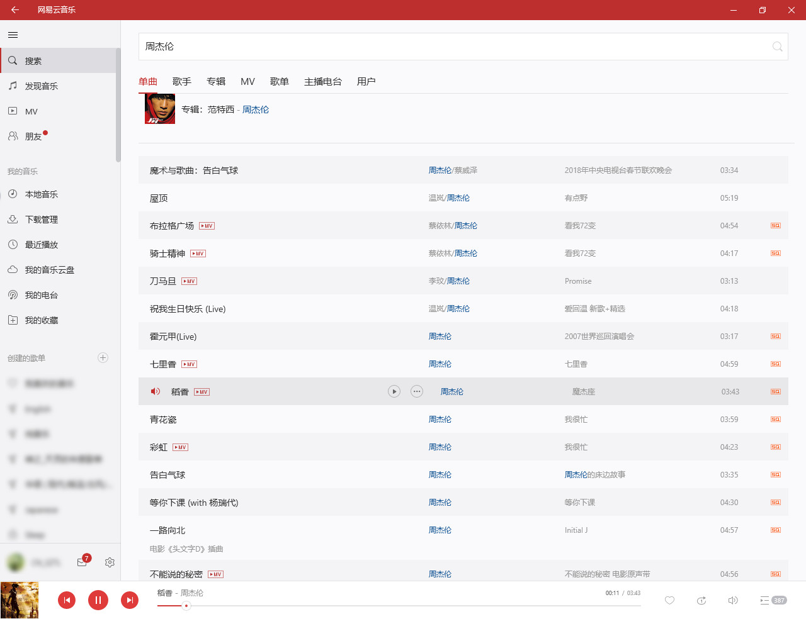The image size is (806, 619).
Task: Pause the currently playing song
Action: pos(98,600)
